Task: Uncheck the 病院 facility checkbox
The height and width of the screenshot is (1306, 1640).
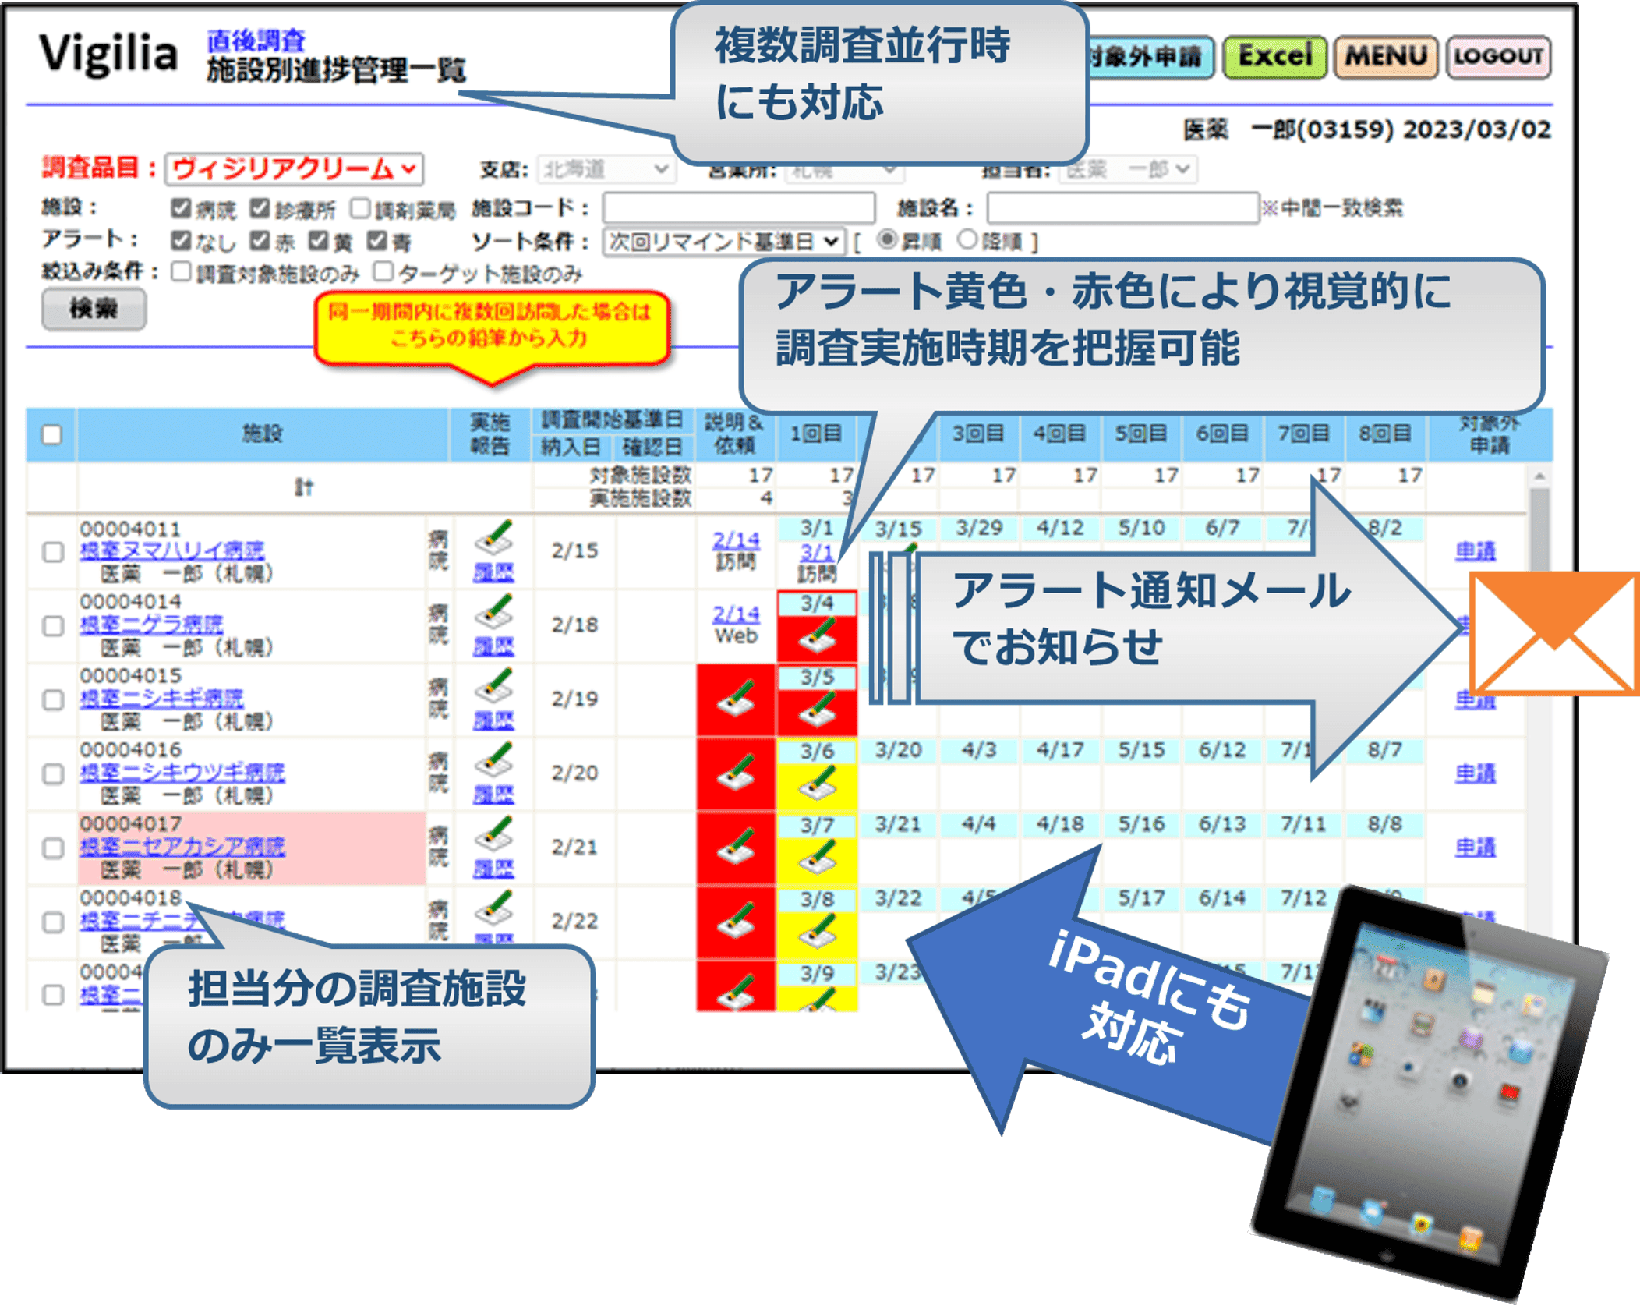Action: point(181,208)
